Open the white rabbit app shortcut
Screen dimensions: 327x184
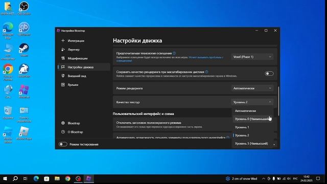(x=24, y=71)
